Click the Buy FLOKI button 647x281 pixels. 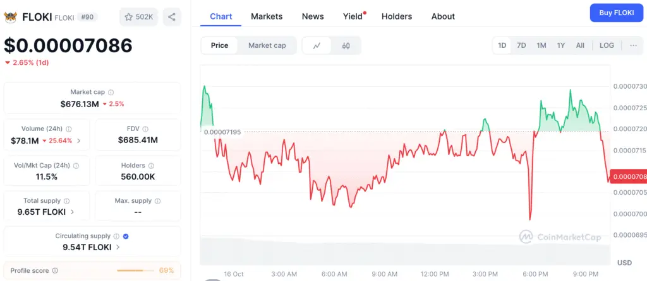coord(616,13)
